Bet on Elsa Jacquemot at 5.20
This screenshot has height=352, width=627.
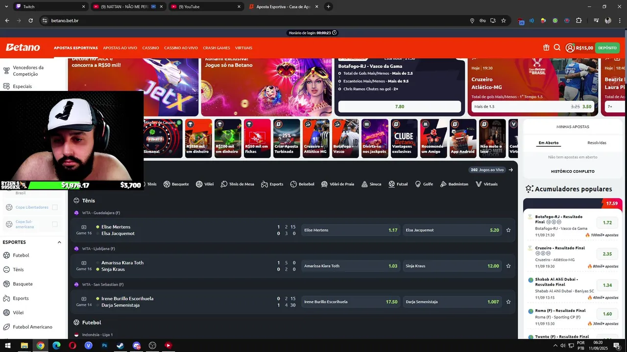[x=452, y=230]
